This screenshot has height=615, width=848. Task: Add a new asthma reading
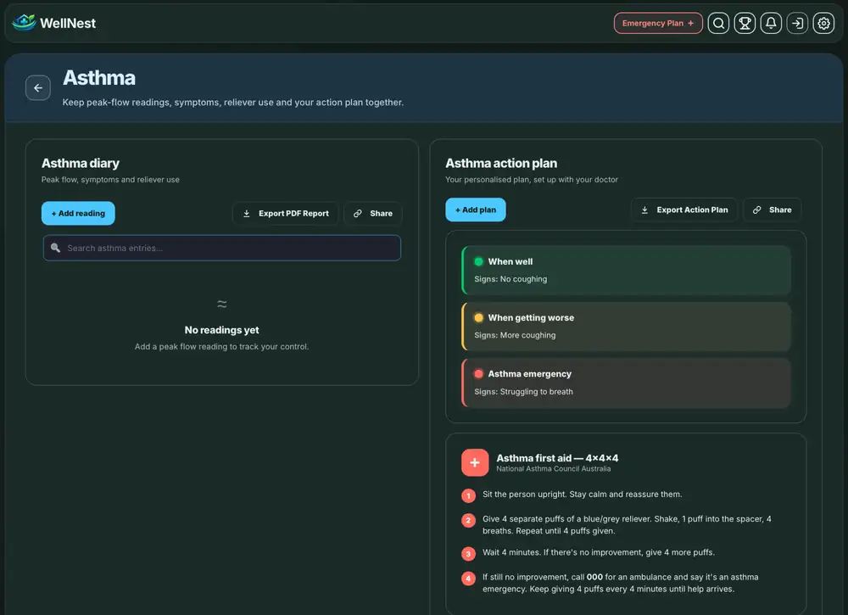[x=78, y=213]
